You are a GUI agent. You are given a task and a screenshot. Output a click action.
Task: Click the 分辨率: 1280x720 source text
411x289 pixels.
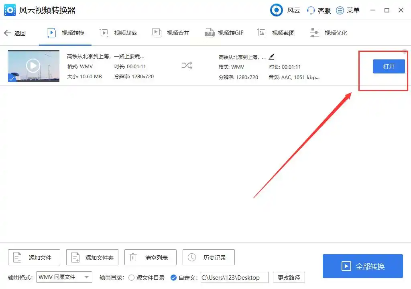click(x=134, y=77)
